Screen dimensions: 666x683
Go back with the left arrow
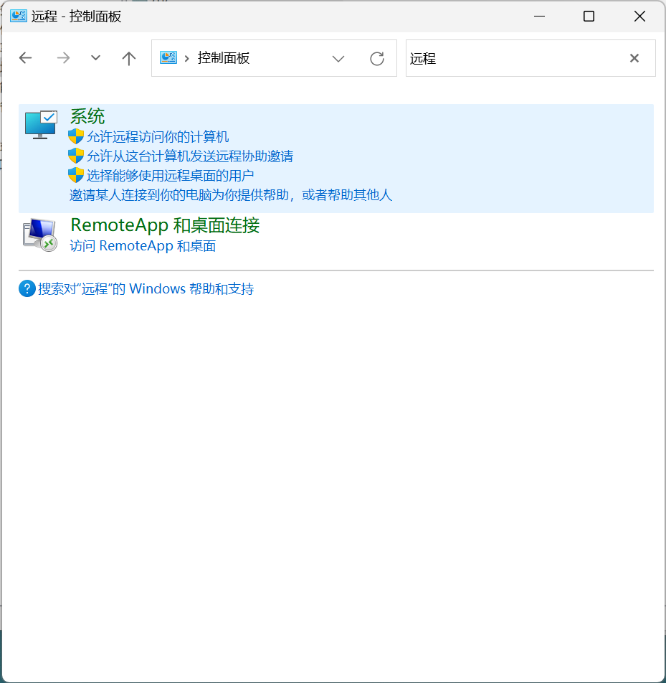[26, 58]
